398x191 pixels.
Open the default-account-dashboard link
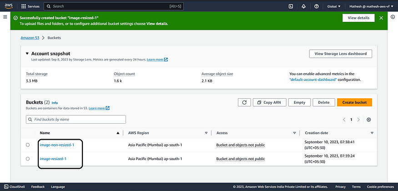[313, 80]
